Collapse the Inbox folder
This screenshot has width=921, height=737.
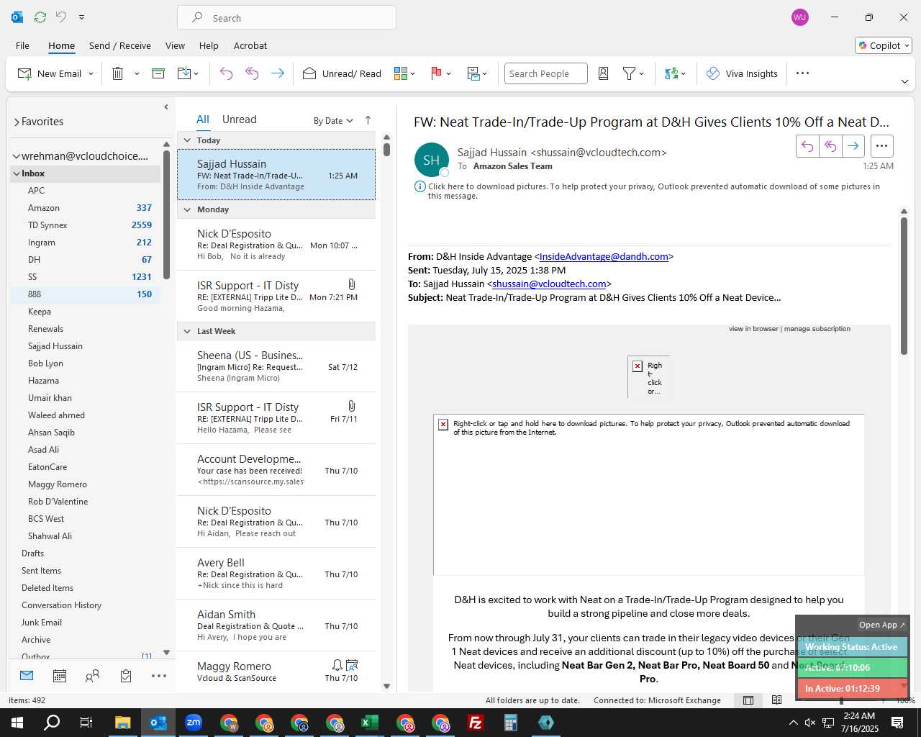coord(17,173)
